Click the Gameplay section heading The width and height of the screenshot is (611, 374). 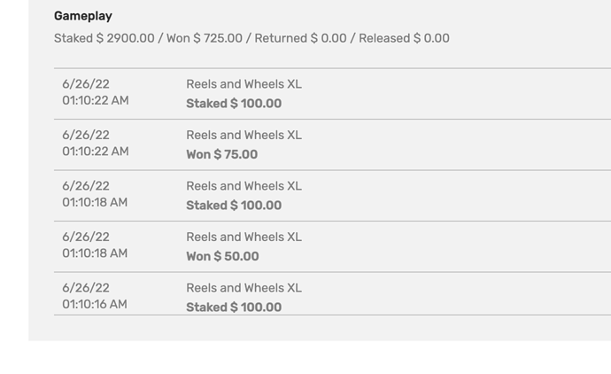pos(83,16)
